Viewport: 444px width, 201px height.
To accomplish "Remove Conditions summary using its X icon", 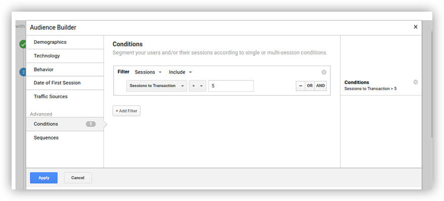I will (415, 82).
